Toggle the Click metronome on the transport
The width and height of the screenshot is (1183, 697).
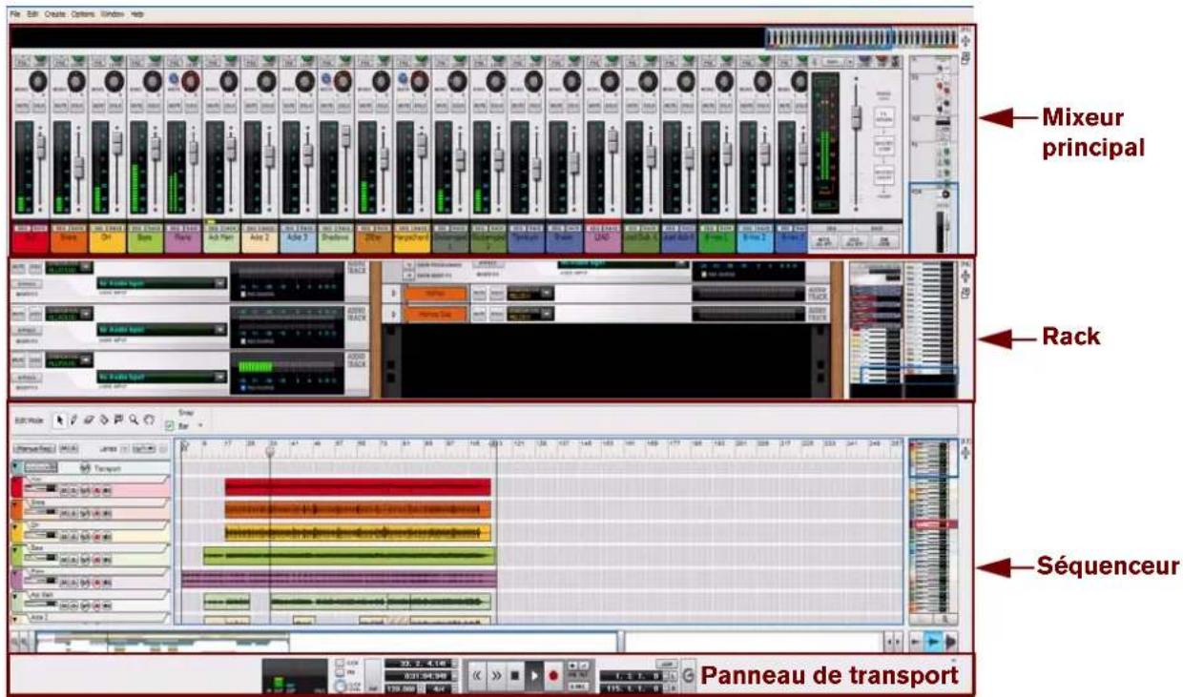(340, 662)
